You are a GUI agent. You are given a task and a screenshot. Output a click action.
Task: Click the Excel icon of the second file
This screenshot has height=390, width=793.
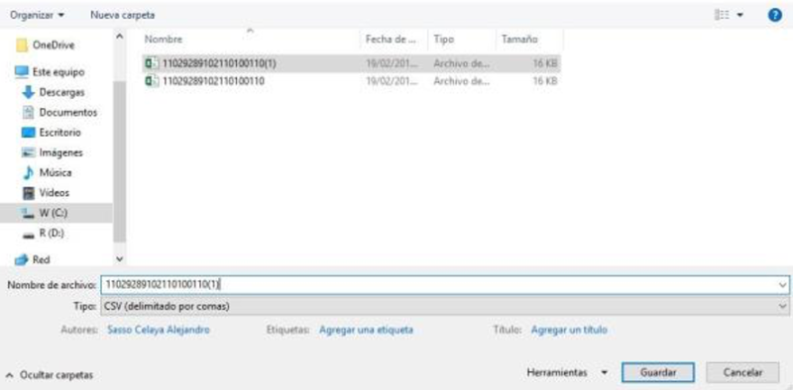[152, 81]
